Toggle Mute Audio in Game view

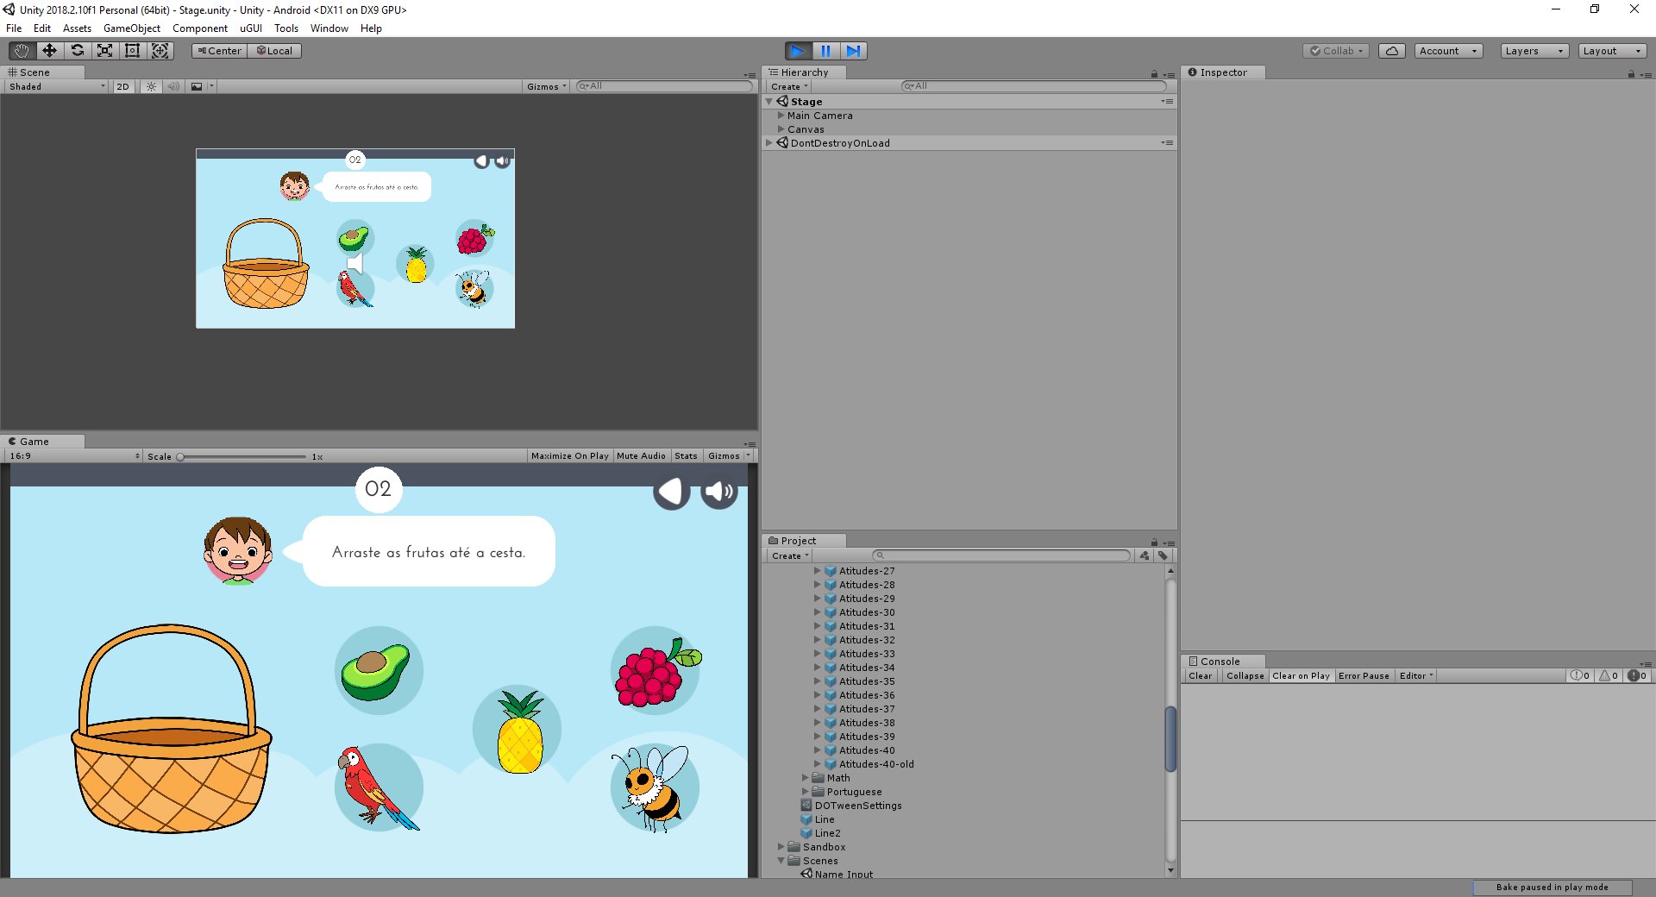pyautogui.click(x=641, y=456)
